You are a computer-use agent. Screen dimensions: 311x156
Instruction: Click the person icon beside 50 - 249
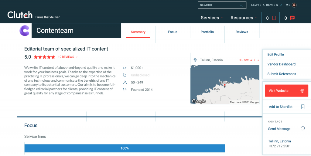coord(125,82)
